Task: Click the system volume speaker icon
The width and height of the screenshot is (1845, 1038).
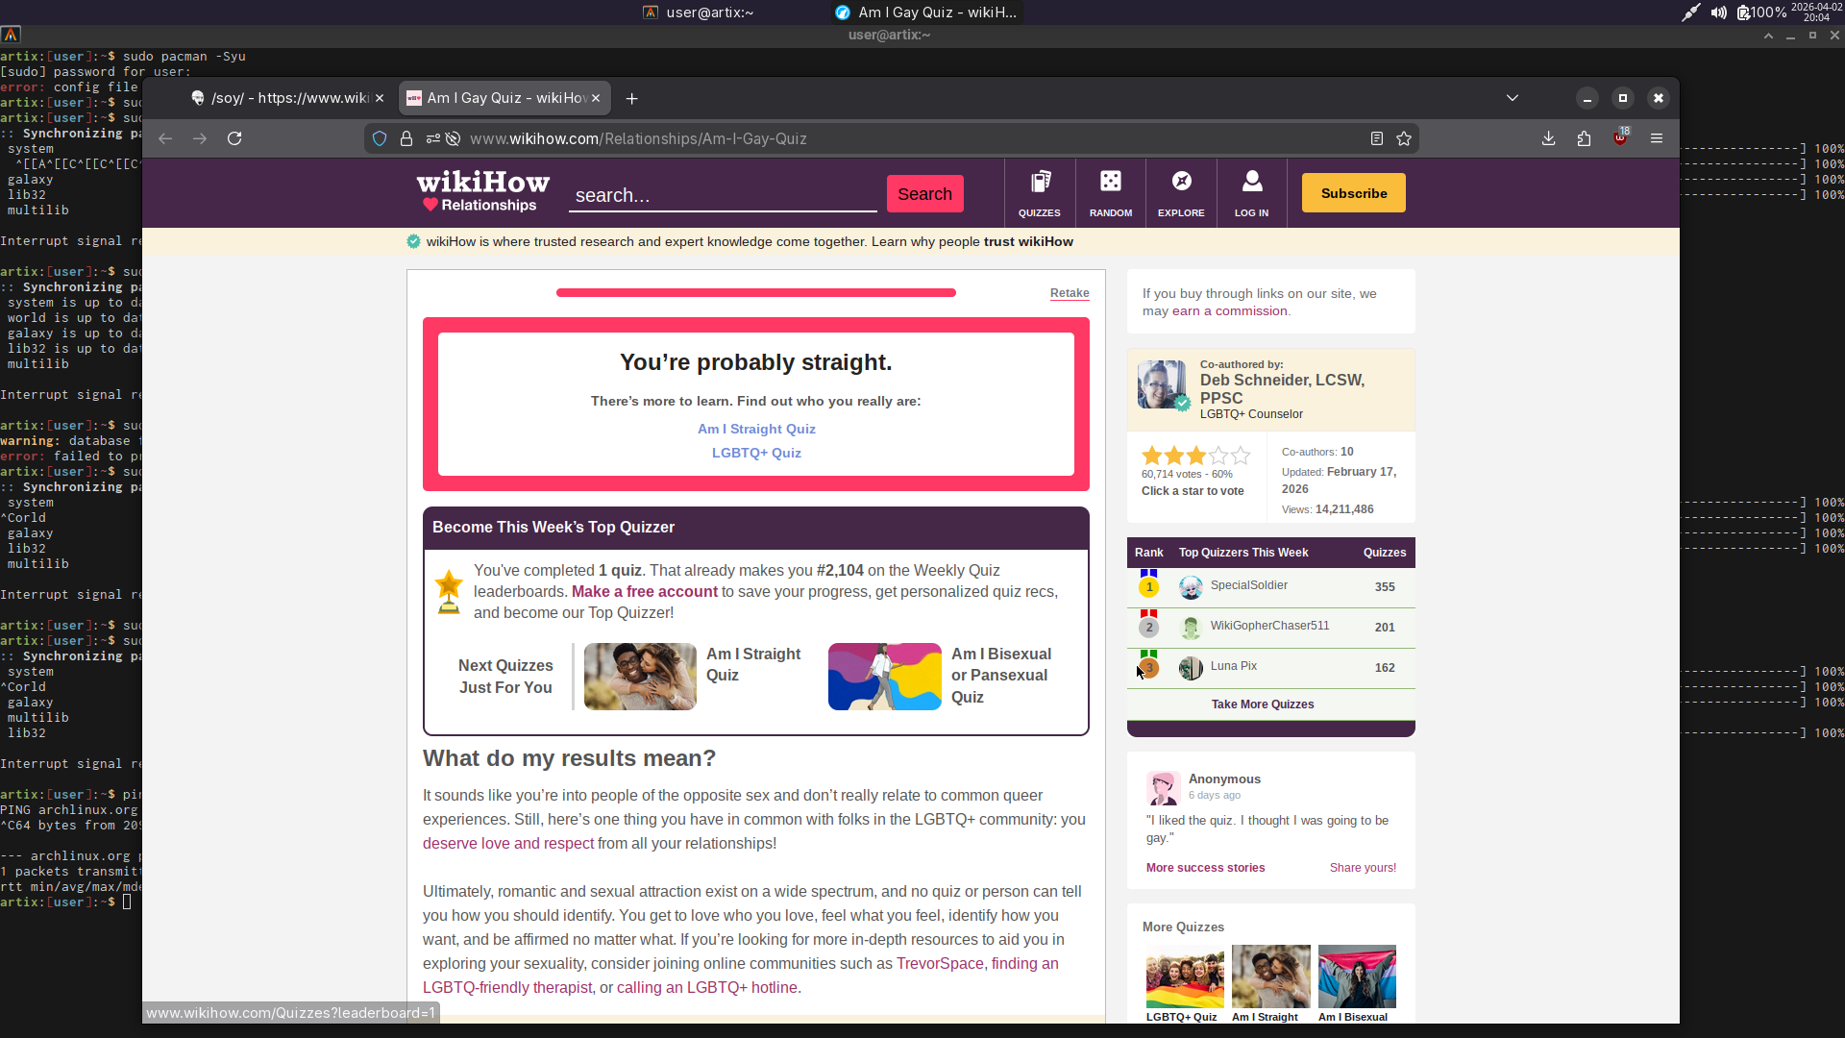Action: pyautogui.click(x=1718, y=12)
